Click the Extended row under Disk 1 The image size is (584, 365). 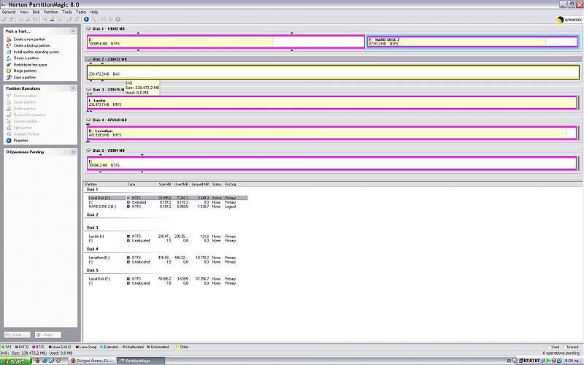coord(168,202)
